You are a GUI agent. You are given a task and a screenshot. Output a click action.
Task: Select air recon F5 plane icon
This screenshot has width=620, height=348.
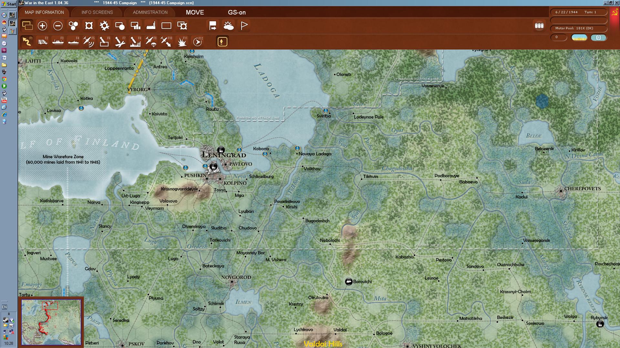(x=89, y=42)
